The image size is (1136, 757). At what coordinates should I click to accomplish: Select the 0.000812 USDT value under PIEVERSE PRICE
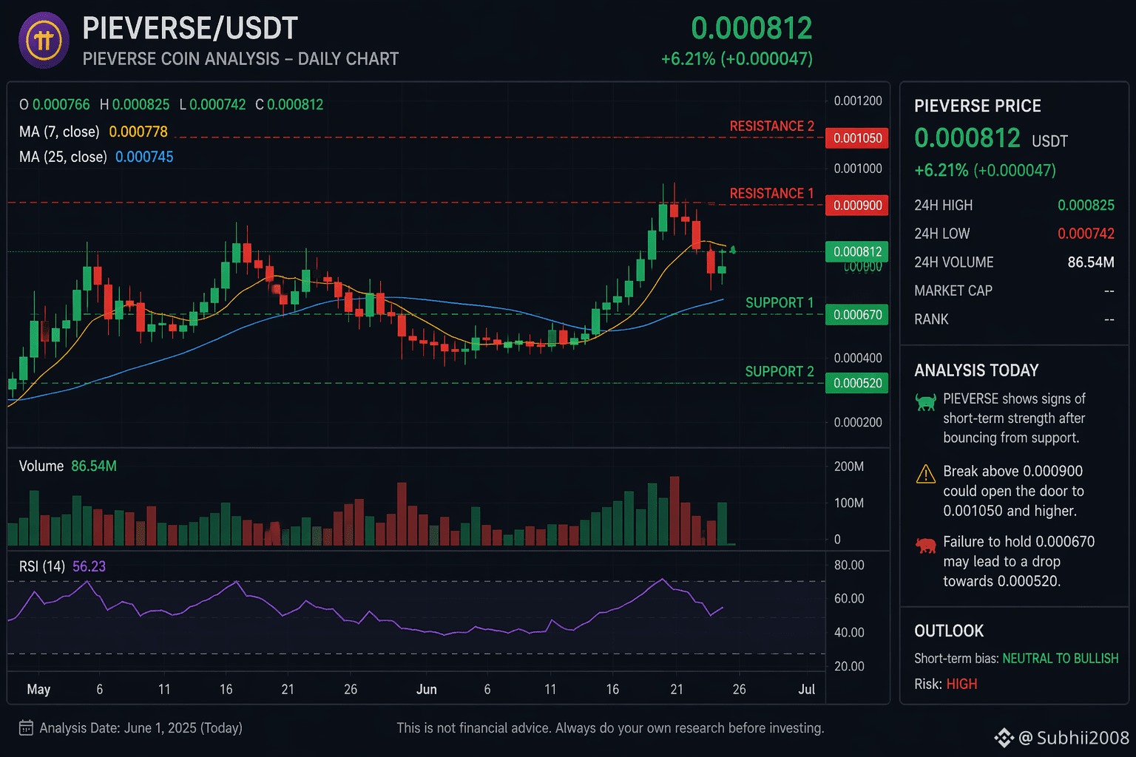[991, 138]
